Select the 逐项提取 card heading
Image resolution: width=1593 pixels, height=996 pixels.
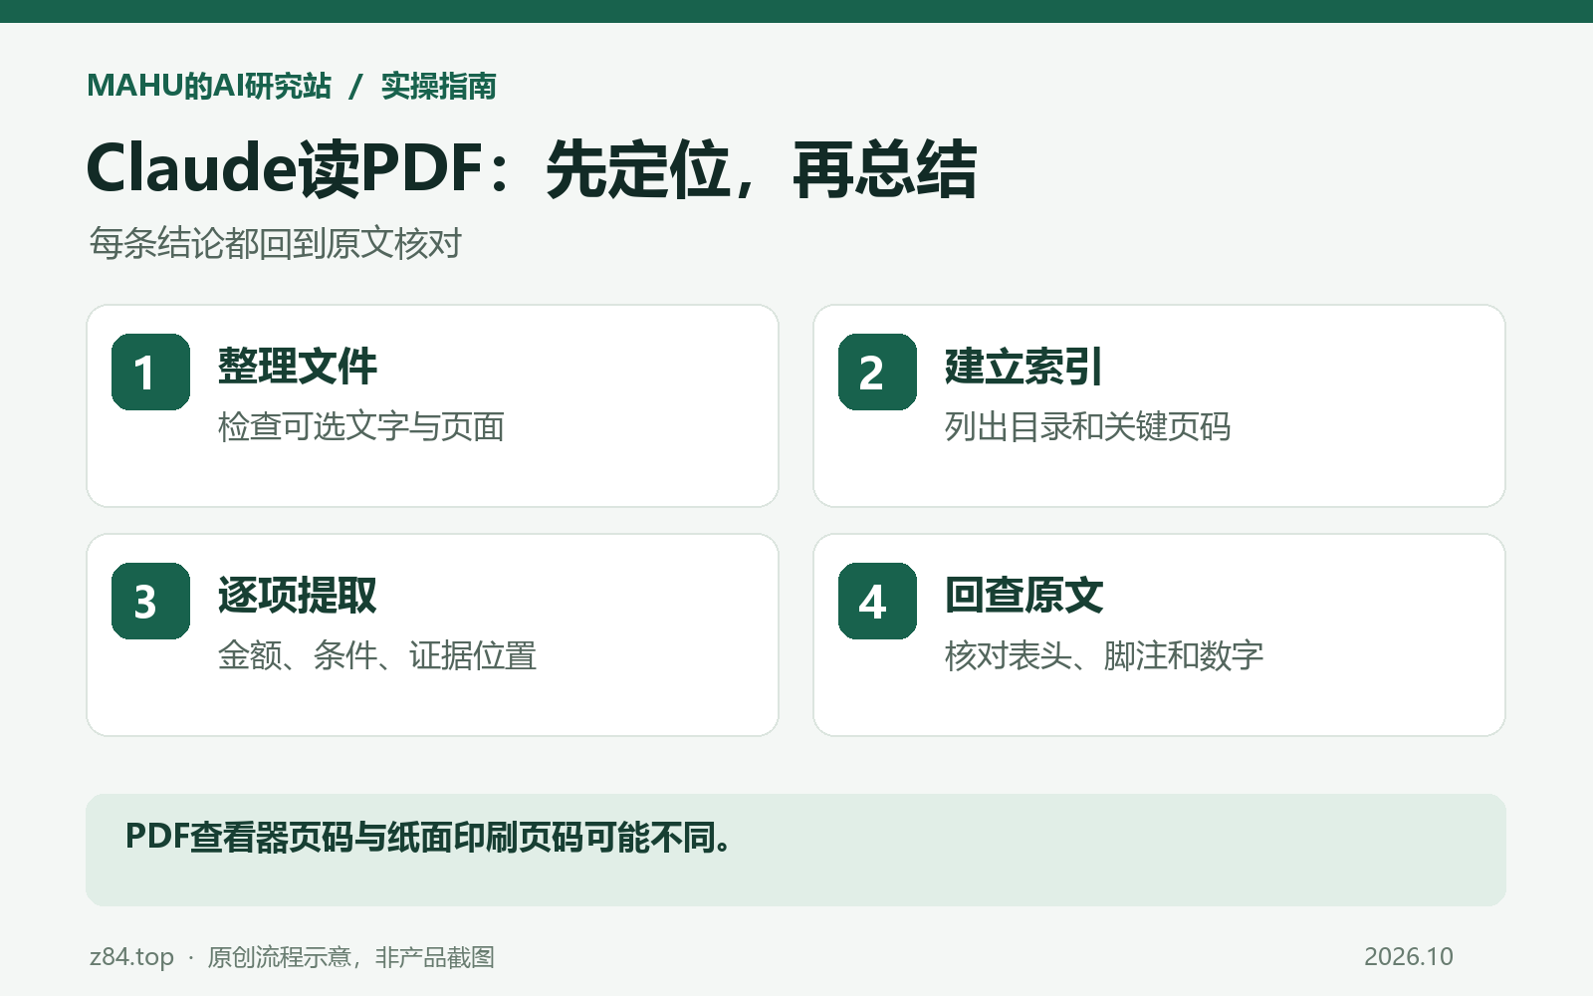(298, 596)
